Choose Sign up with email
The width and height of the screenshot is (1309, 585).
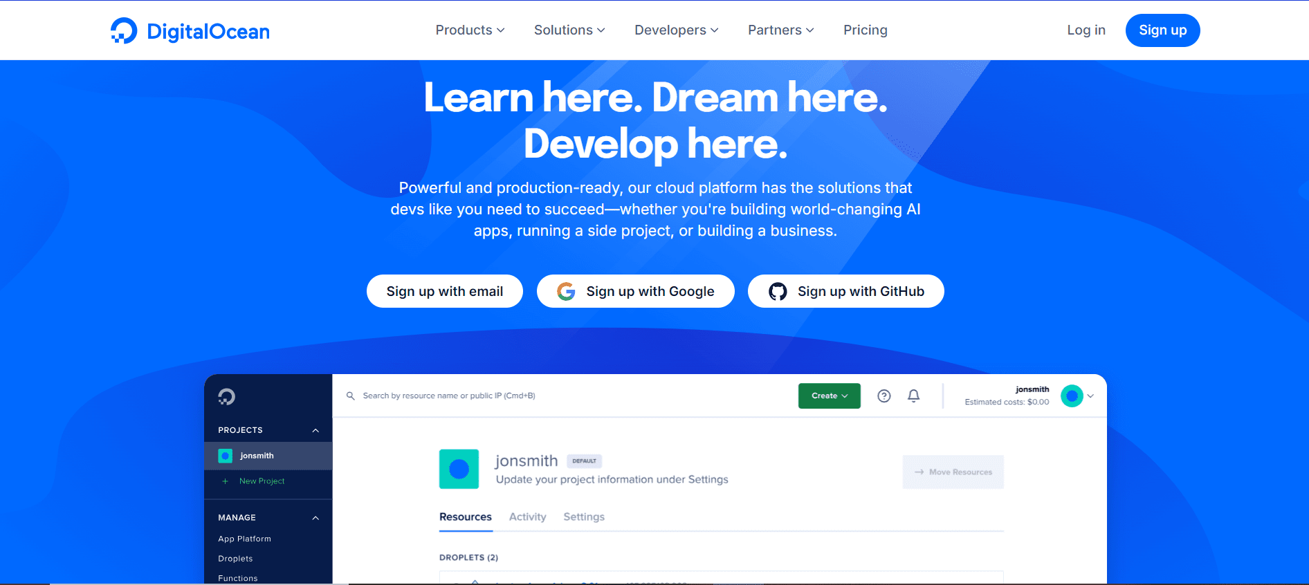tap(445, 291)
